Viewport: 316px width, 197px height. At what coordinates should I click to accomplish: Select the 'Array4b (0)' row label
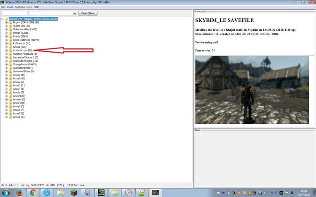(x=19, y=96)
